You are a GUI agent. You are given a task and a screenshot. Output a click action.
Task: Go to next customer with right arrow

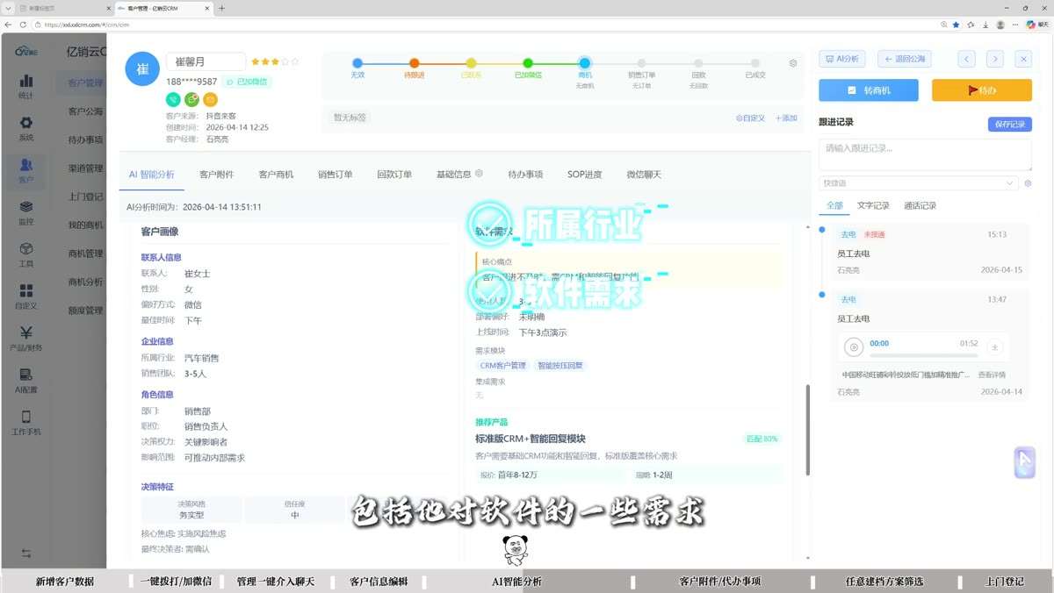995,59
